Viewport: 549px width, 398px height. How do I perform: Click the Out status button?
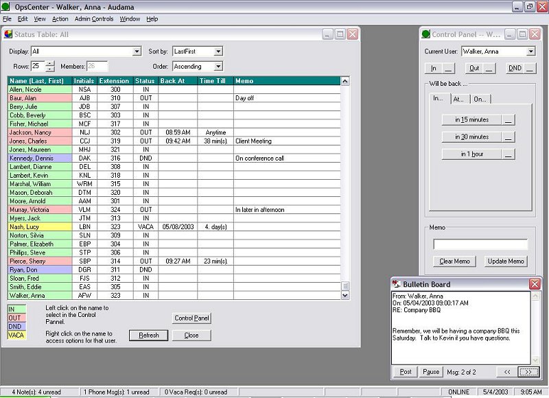pyautogui.click(x=474, y=68)
